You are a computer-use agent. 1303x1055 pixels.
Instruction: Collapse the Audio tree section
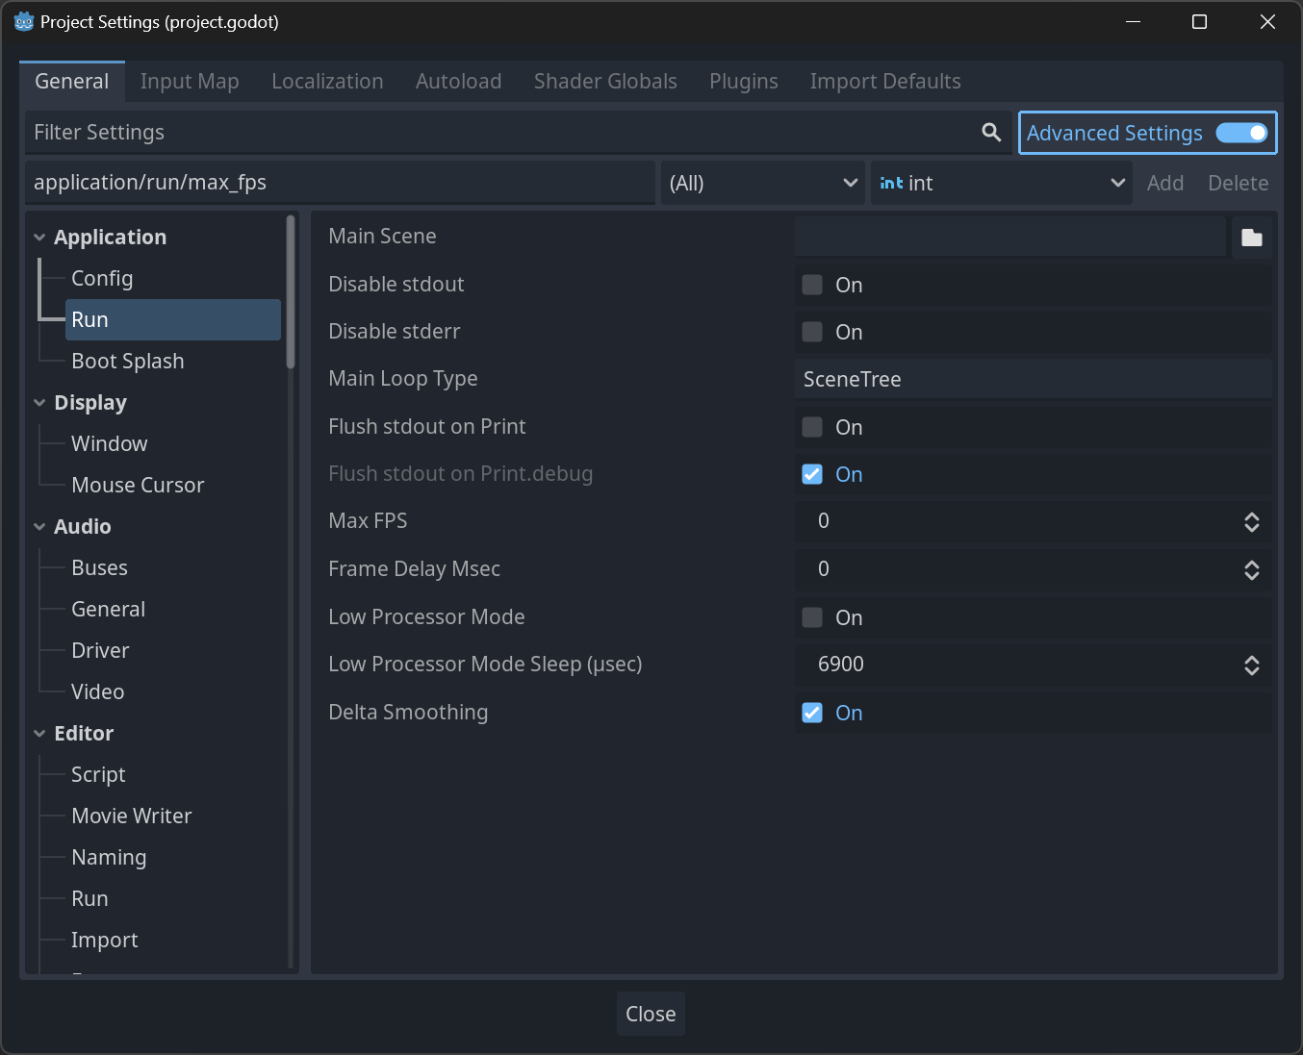tap(39, 527)
